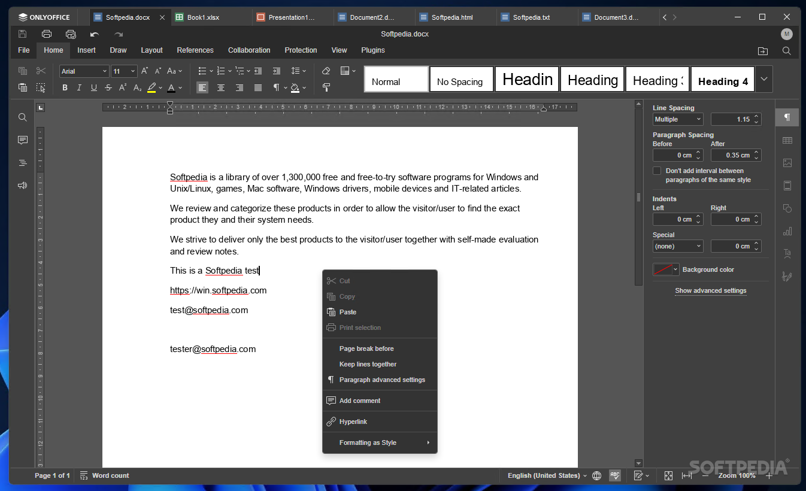This screenshot has width=806, height=491.
Task: Open the paragraph line spacing dropdown in ribbon
Action: pos(298,71)
